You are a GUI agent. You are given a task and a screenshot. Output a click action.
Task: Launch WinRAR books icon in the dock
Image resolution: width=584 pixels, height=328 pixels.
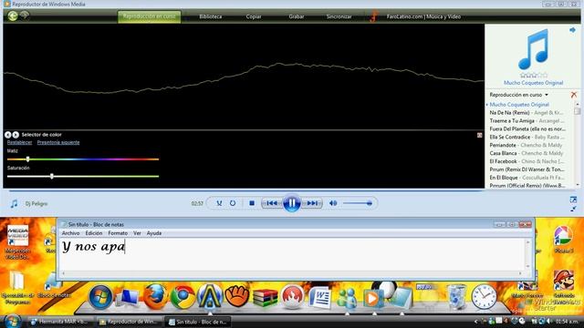coord(266,298)
